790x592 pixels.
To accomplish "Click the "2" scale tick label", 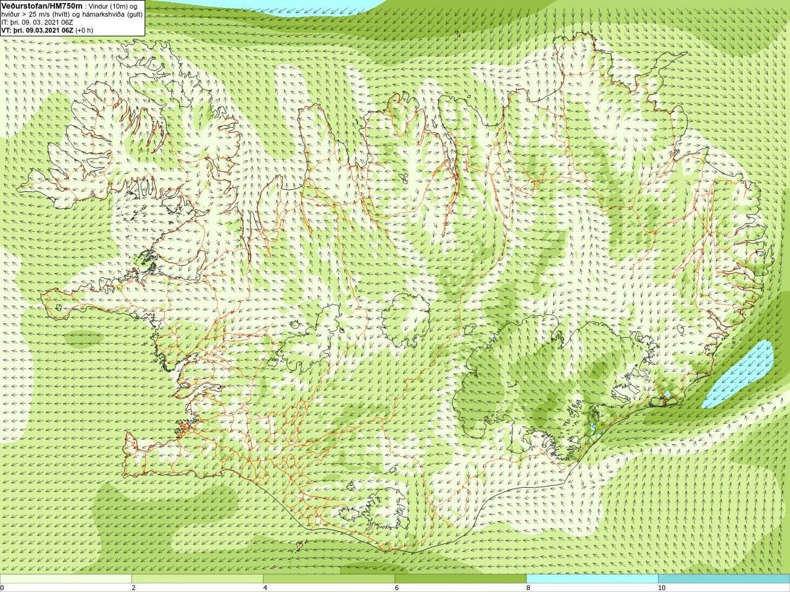I will [x=133, y=588].
